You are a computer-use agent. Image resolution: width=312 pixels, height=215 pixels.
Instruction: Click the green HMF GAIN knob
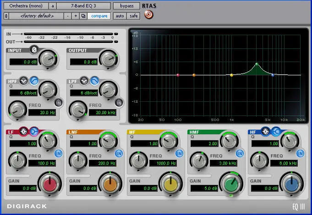point(231,184)
